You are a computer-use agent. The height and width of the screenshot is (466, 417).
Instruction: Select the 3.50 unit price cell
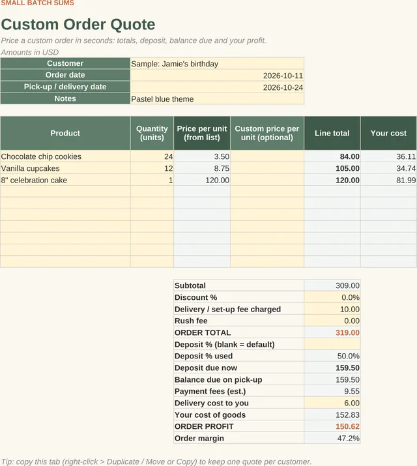202,156
